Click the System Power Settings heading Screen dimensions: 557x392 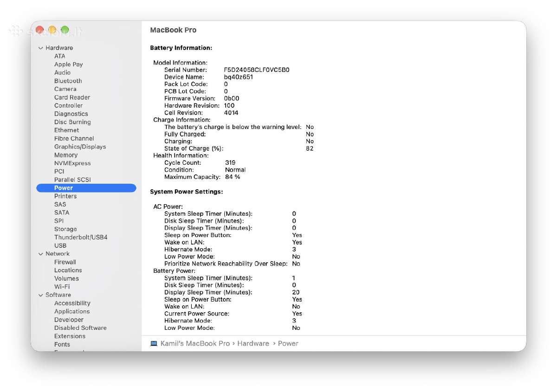(187, 192)
